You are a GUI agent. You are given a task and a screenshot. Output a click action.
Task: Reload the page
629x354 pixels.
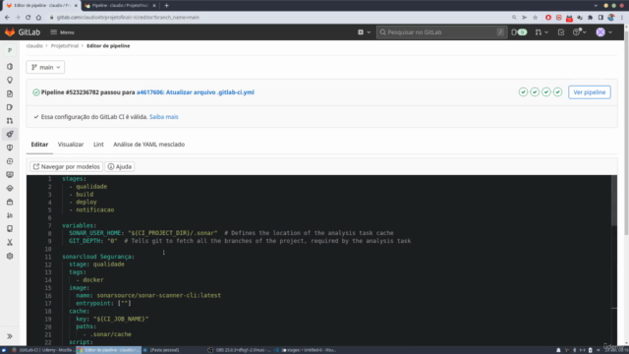click(x=28, y=18)
